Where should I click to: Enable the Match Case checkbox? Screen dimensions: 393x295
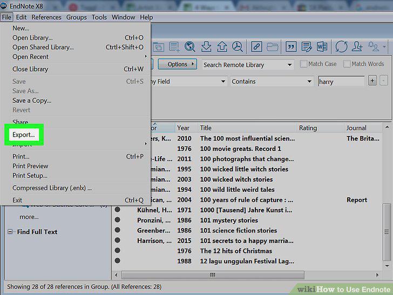303,64
